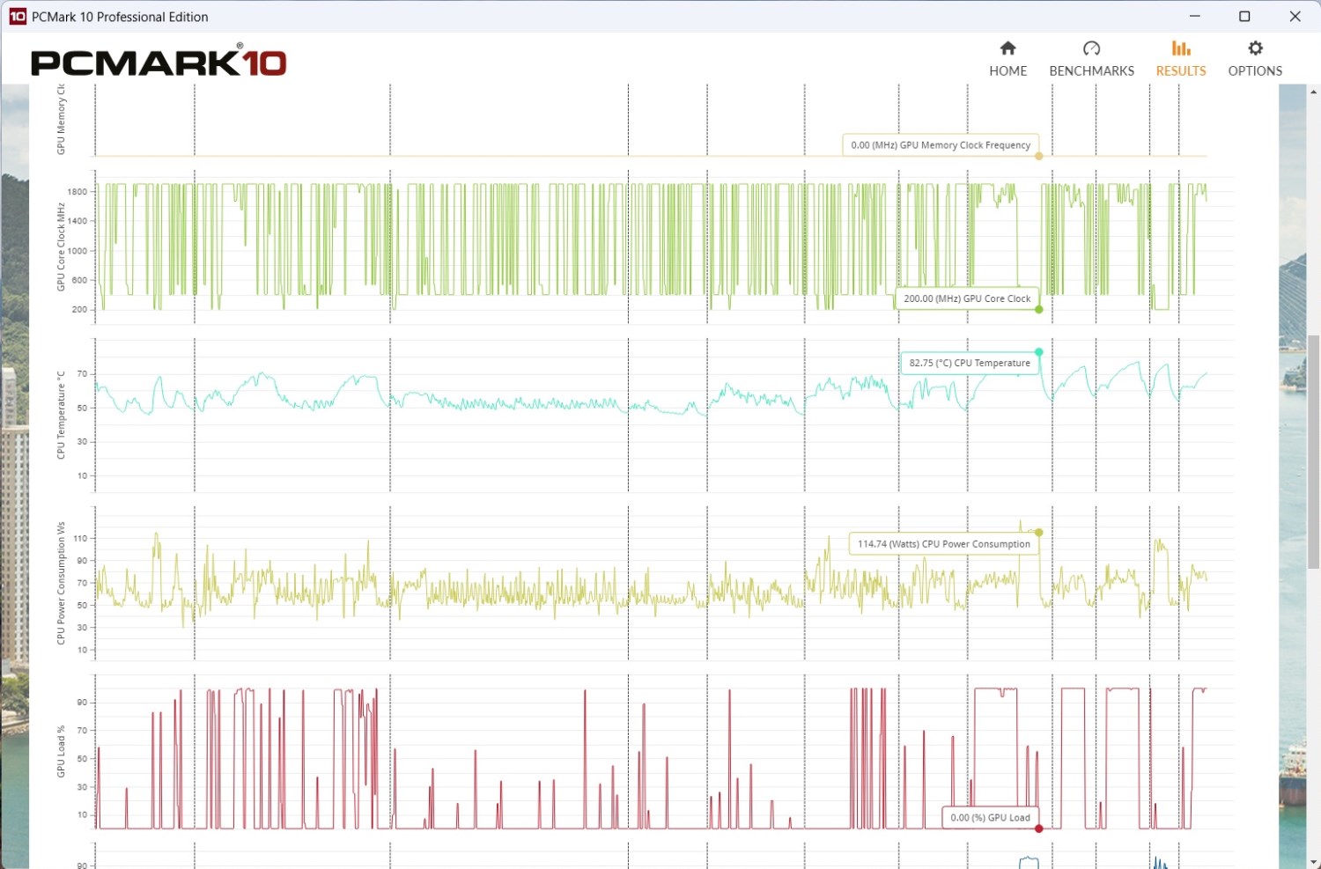The height and width of the screenshot is (869, 1321).
Task: Select the RESULTS section
Action: tap(1181, 59)
